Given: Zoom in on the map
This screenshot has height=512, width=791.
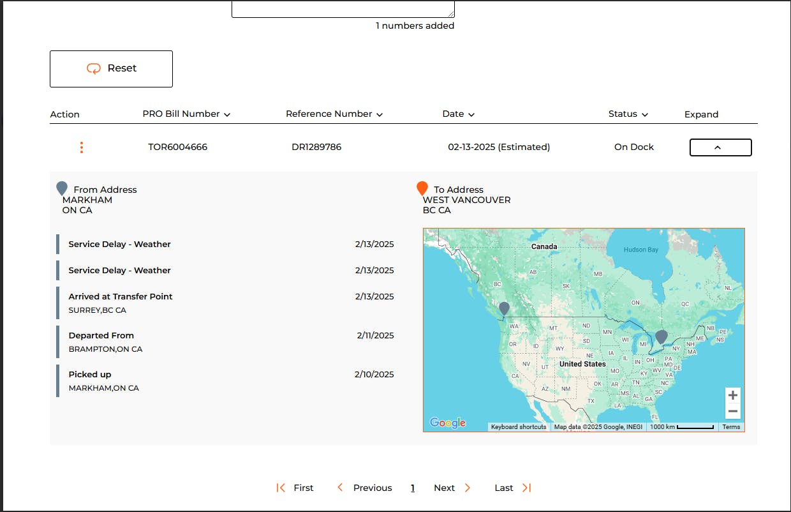Looking at the screenshot, I should 733,395.
